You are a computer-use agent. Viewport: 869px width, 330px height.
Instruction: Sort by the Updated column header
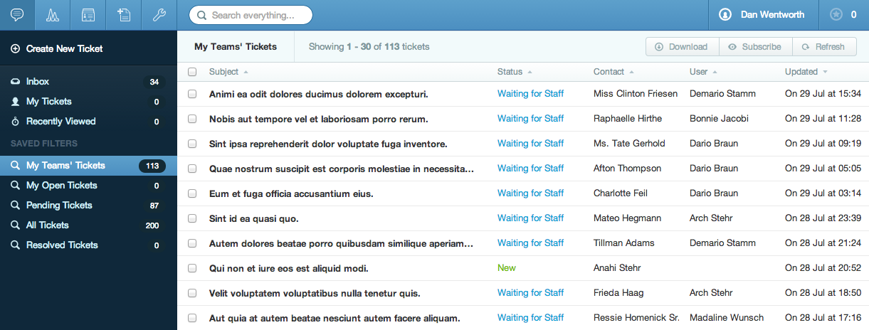tap(806, 72)
